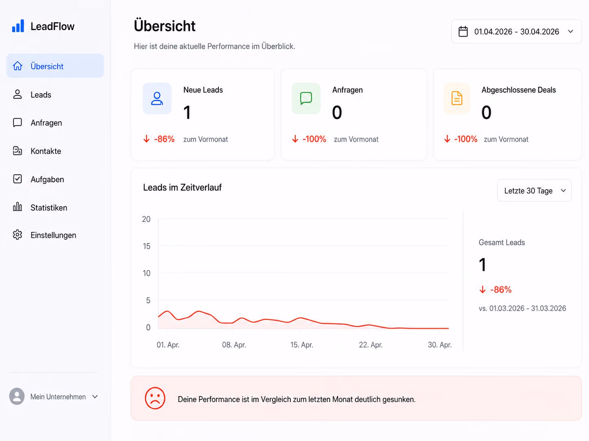589x441 pixels.
Task: Click the calendar icon in date range picker
Action: click(x=463, y=32)
